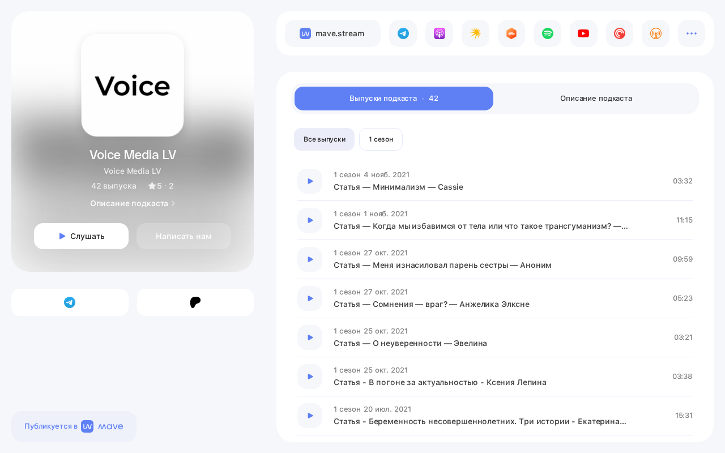This screenshot has width=725, height=453.
Task: Select the '1 сезон' filter chip
Action: pyautogui.click(x=381, y=139)
